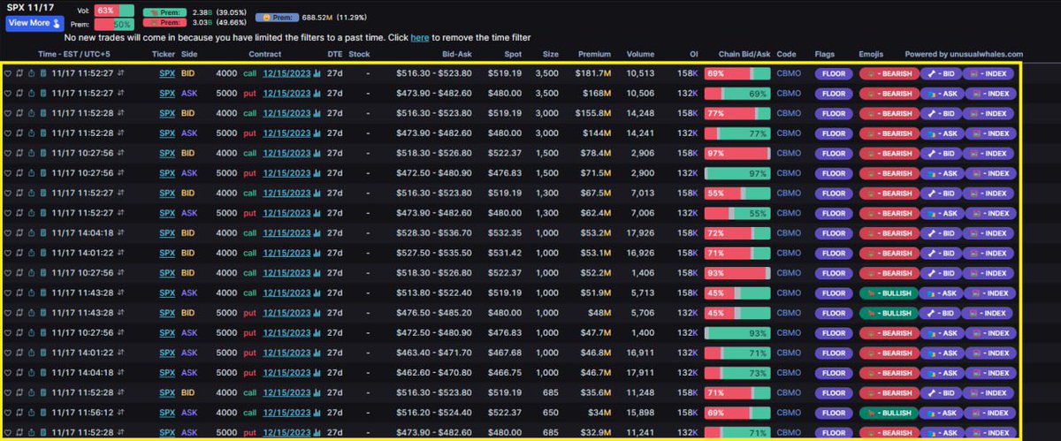
Task: Open contract chart icon on the $181.7M row
Action: tap(317, 73)
